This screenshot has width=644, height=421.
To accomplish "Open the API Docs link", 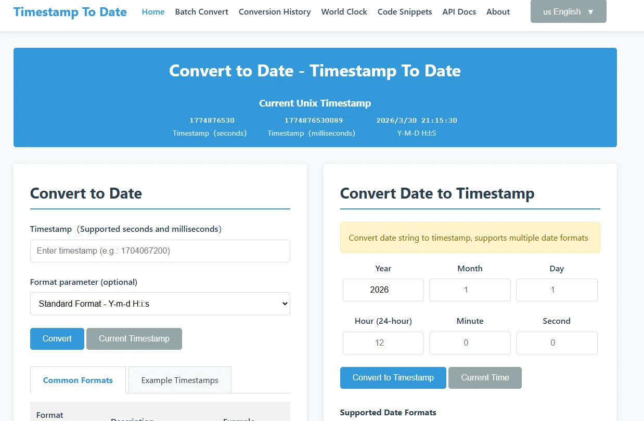I will pos(459,12).
